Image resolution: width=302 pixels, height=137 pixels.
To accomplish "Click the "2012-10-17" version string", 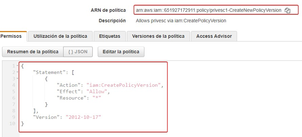I will coord(83,117).
